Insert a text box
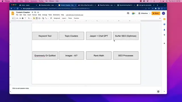Viewport: 182px width, 102px height. (37, 18)
